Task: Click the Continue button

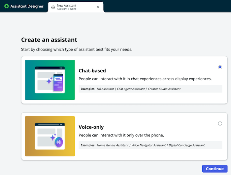Action: pyautogui.click(x=214, y=169)
